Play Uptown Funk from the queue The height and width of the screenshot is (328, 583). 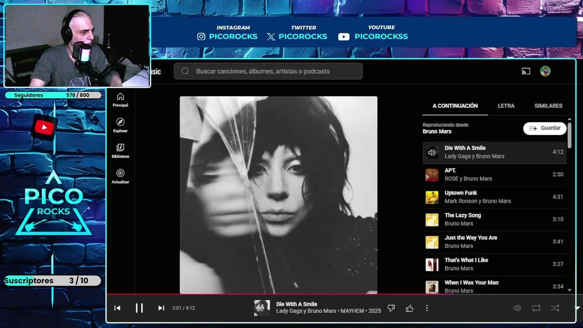tap(495, 197)
